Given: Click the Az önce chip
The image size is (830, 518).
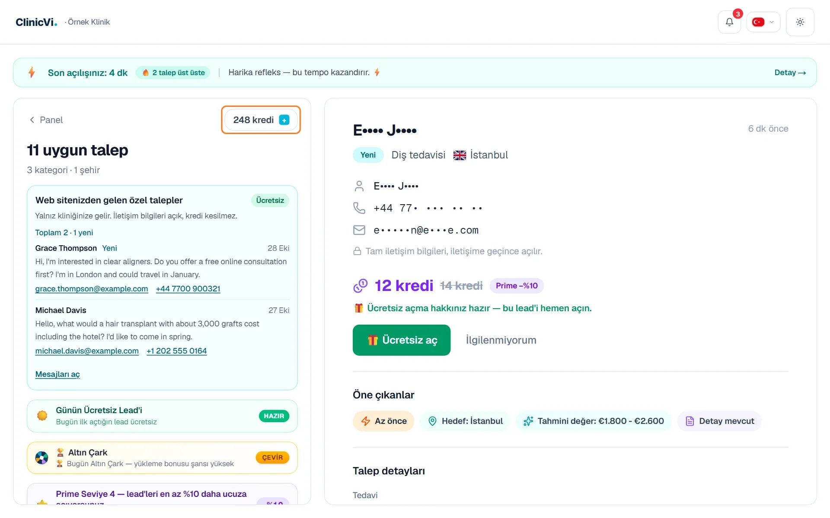Looking at the screenshot, I should click(x=383, y=421).
